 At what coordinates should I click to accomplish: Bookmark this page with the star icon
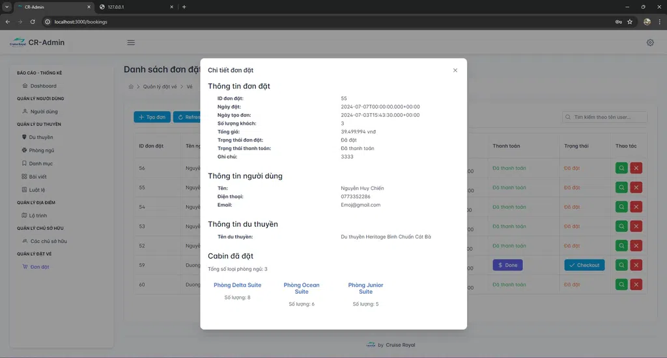pos(630,21)
